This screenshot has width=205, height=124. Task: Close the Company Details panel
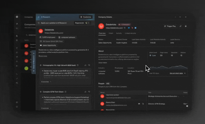pyautogui.click(x=186, y=17)
